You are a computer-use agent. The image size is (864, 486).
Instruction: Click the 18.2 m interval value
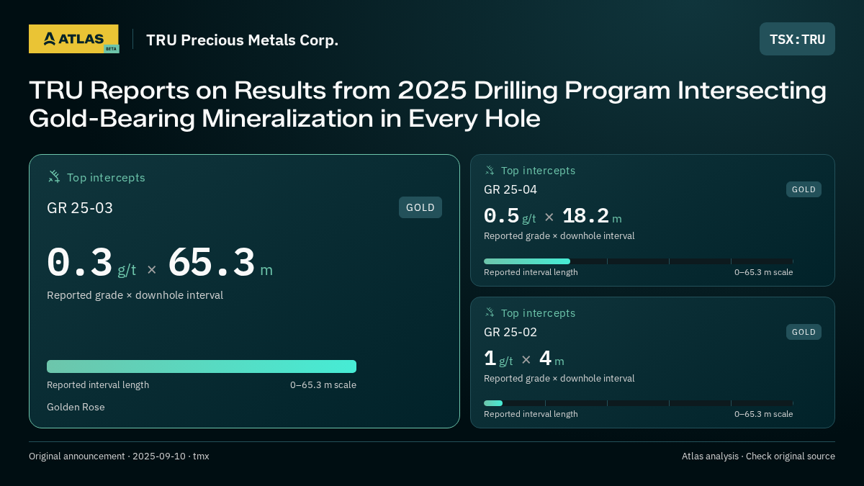coord(592,216)
